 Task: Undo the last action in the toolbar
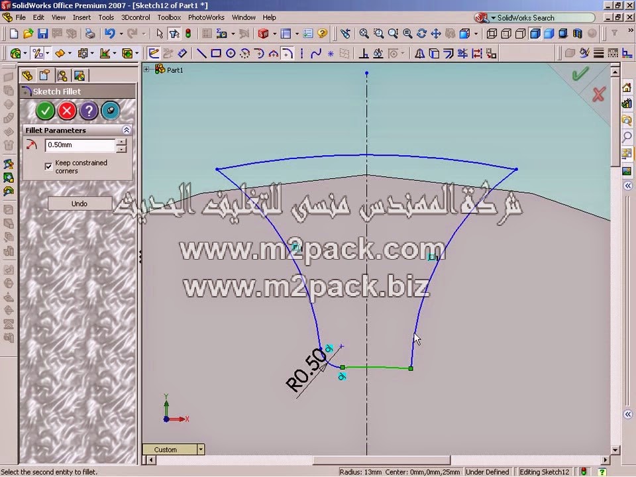(x=109, y=33)
